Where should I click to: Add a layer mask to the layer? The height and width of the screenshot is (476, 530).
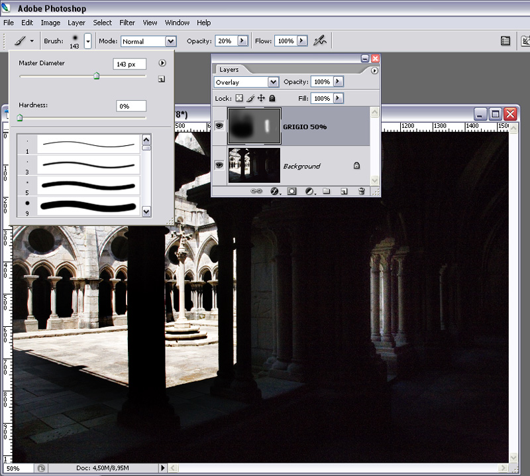click(x=291, y=191)
